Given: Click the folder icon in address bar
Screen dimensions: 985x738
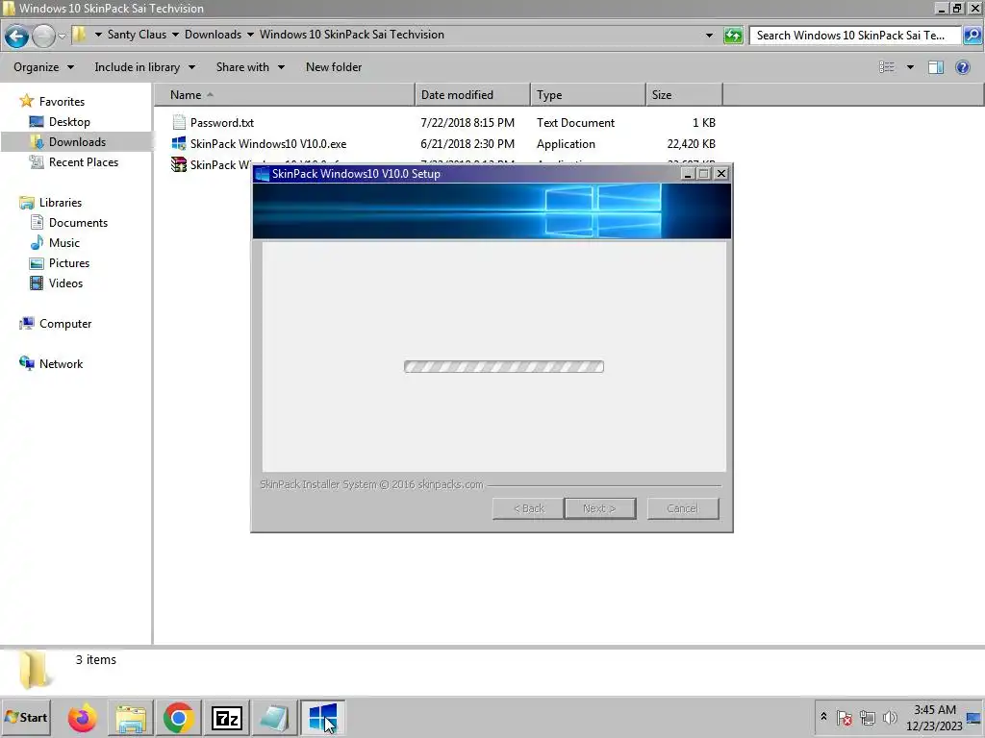Looking at the screenshot, I should 79,35.
